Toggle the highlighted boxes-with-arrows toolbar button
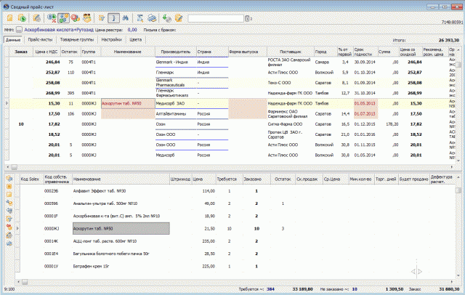465x295 pixels. click(63, 18)
